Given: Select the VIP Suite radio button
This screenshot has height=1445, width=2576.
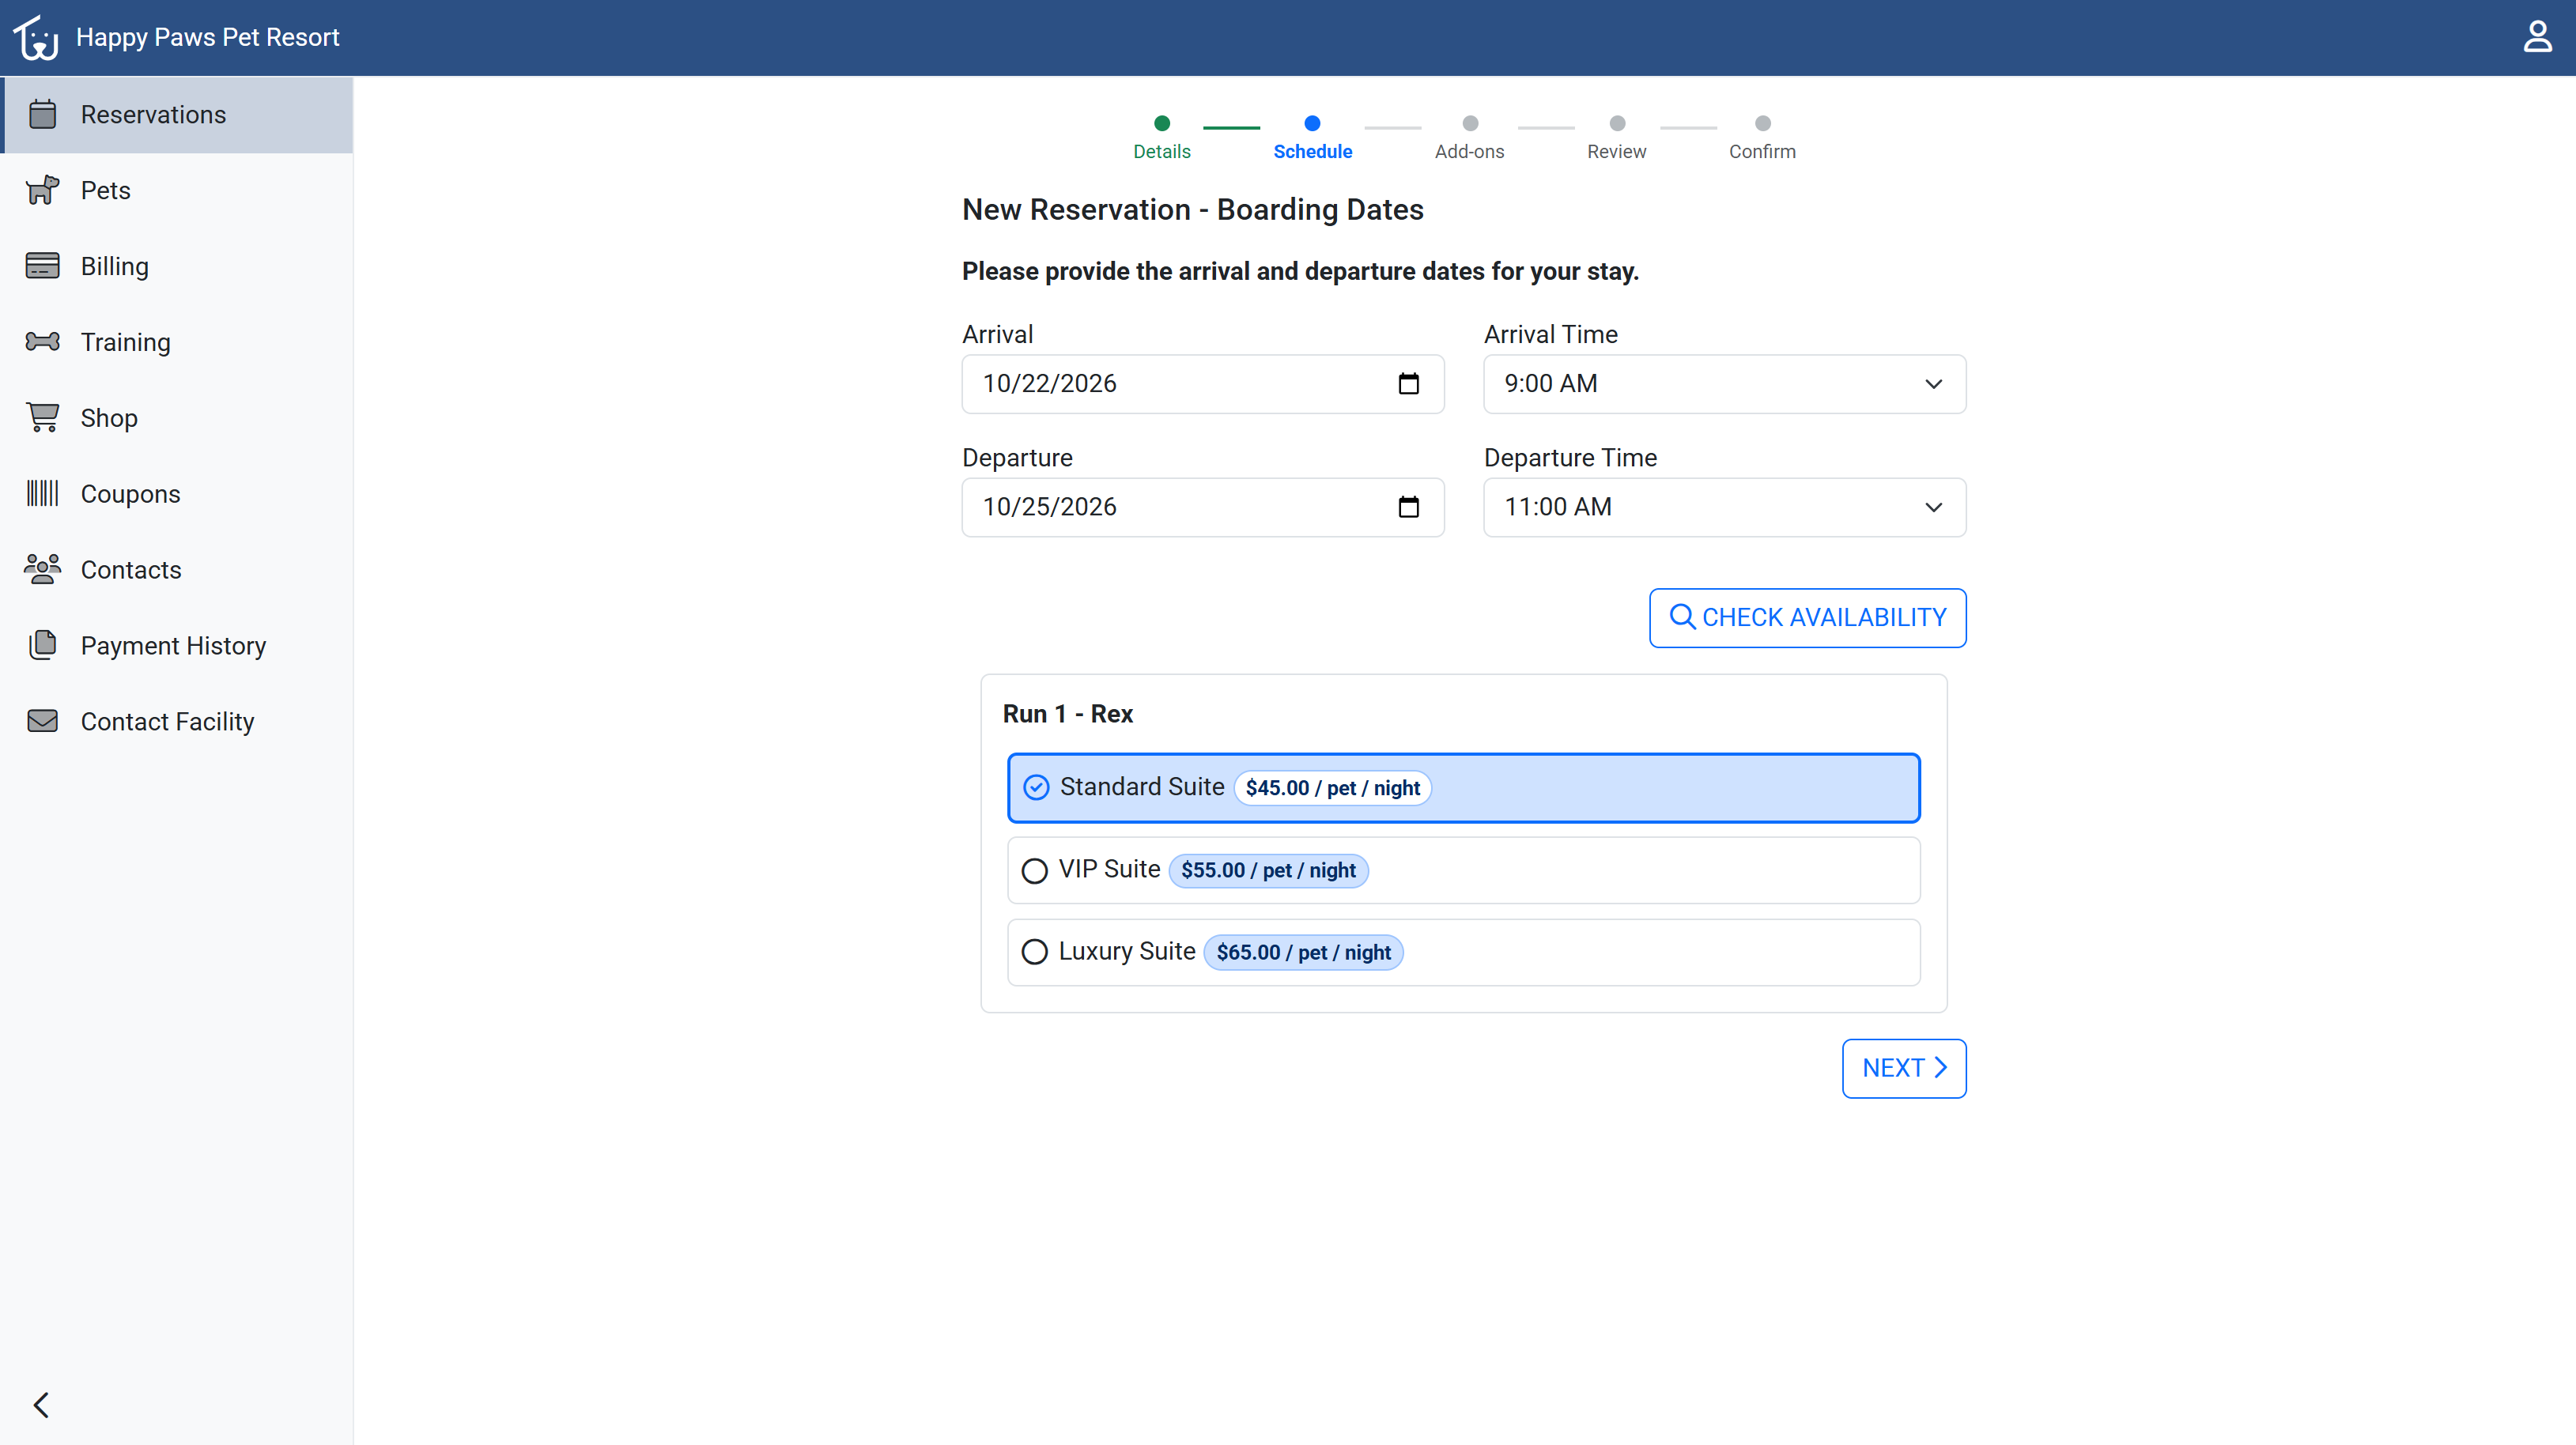Looking at the screenshot, I should [1035, 870].
